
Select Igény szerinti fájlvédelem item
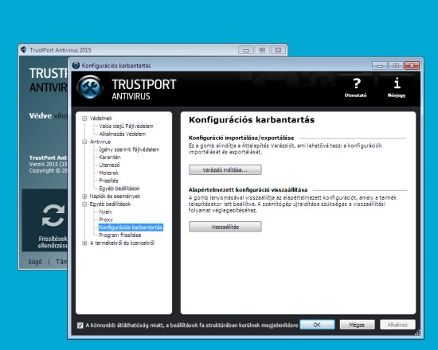tap(129, 150)
